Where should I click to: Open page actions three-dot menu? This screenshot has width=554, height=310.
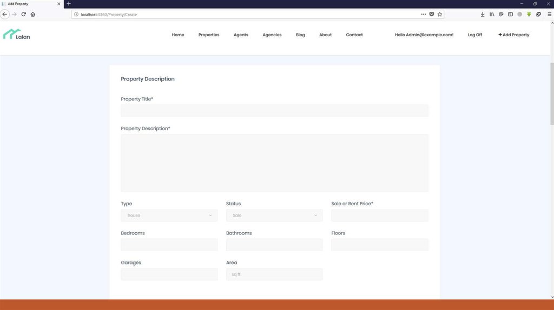[x=423, y=15]
